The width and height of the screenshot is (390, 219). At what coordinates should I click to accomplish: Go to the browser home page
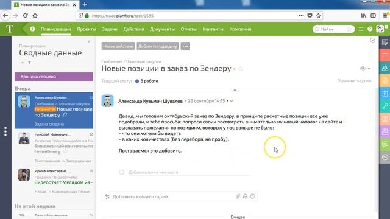[35, 15]
